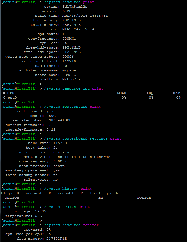Click the Flags legend line text
187x242 pixels.
[60, 193]
